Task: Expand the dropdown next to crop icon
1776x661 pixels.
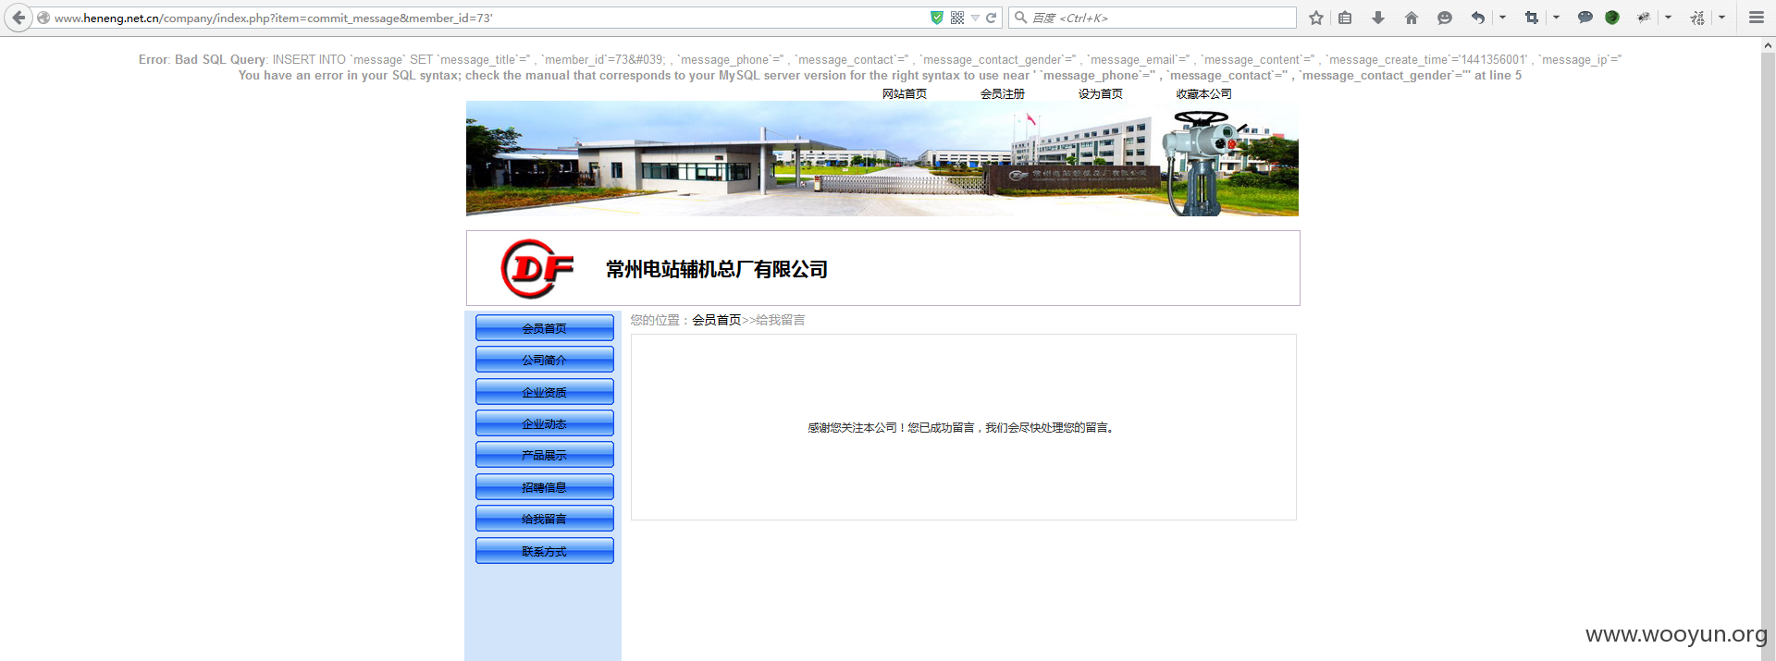Action: coord(1556,18)
